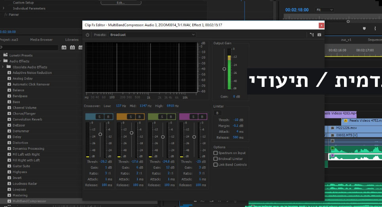Bypass the purple high band
This screenshot has width=382, height=207.
pyautogui.click(x=202, y=117)
